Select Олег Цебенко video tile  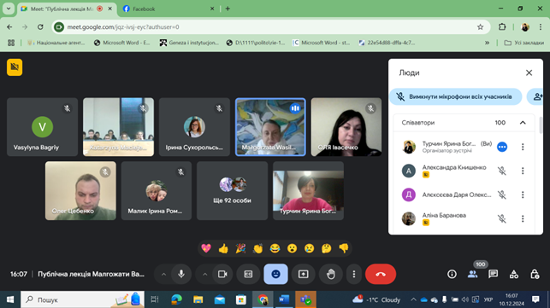tap(80, 191)
